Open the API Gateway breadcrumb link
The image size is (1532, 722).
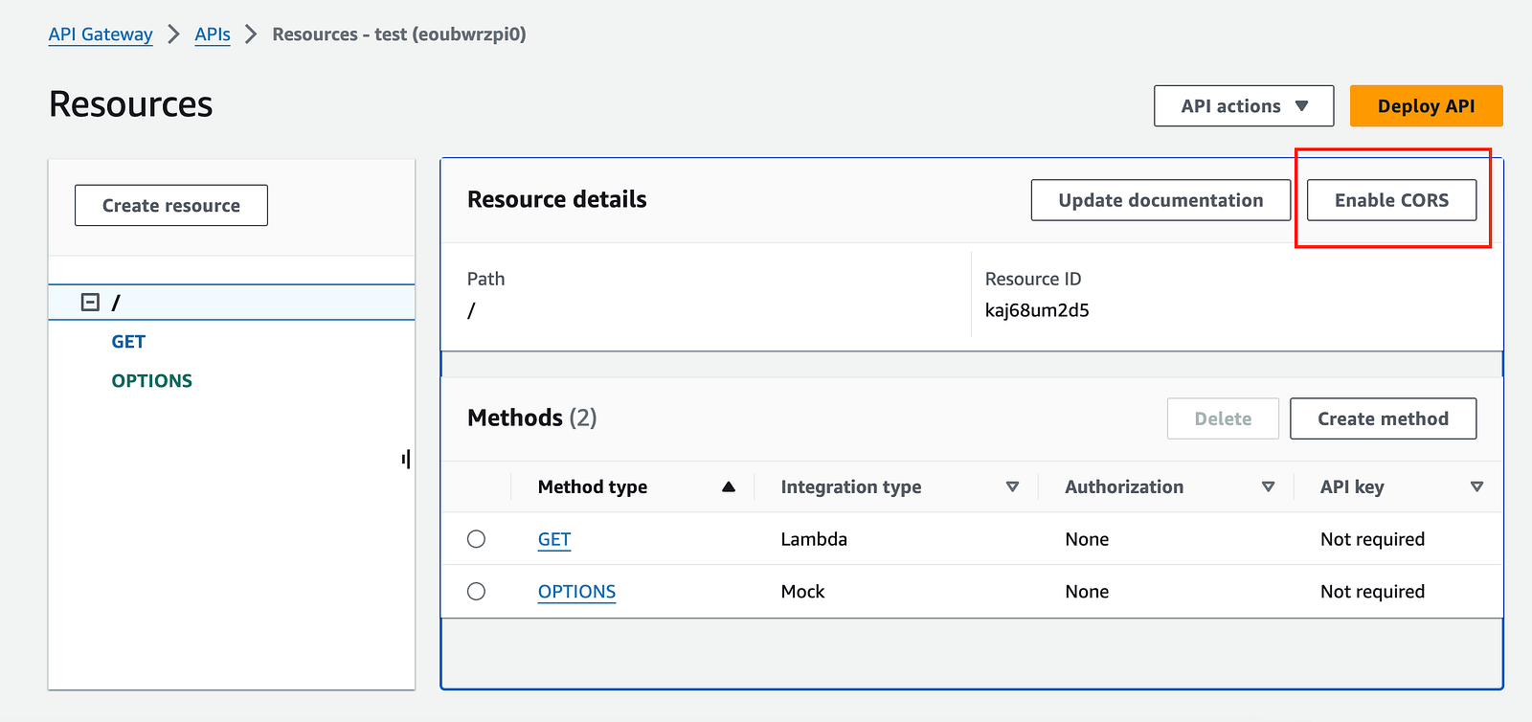tap(101, 34)
